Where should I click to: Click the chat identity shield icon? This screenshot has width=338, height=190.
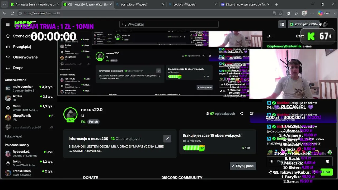click(x=271, y=161)
